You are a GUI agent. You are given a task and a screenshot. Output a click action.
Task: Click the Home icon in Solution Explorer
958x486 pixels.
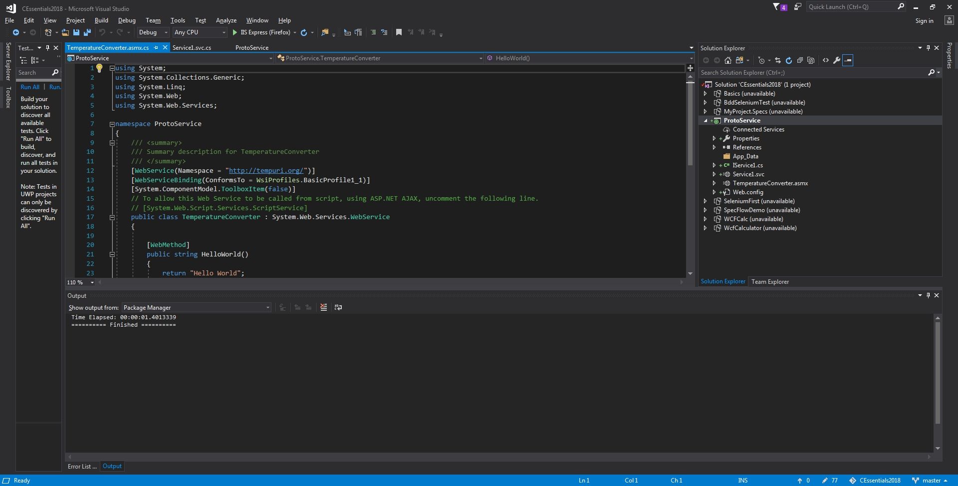(x=728, y=60)
